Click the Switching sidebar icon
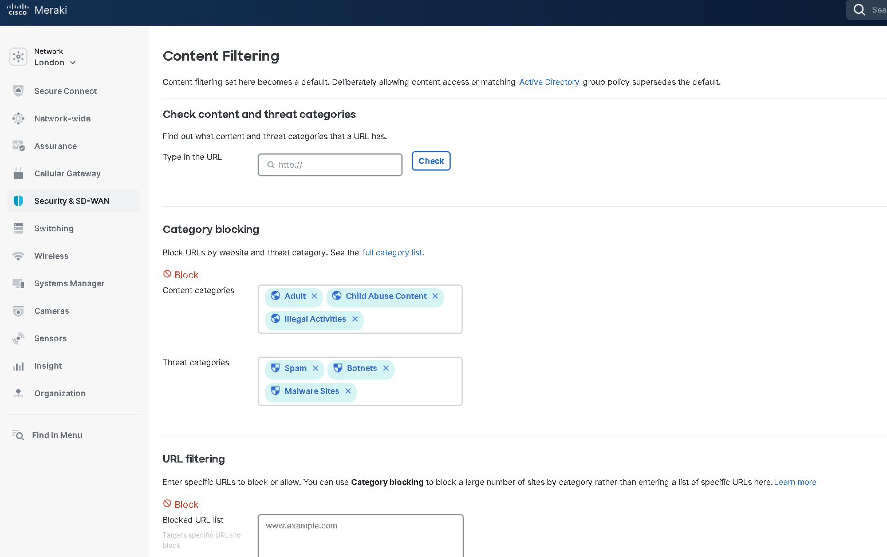The image size is (887, 557). 18,228
